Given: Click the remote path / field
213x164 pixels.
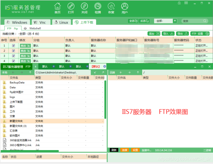Looking at the screenshot, I should pos(177,72).
